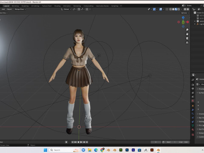Toggle X-ray mode in viewport header

167,9
